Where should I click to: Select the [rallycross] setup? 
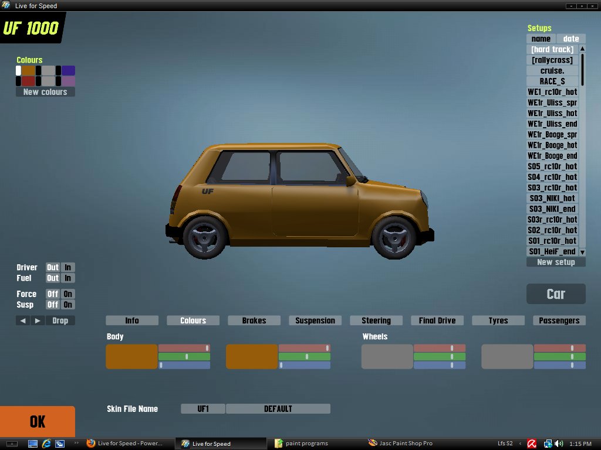552,60
